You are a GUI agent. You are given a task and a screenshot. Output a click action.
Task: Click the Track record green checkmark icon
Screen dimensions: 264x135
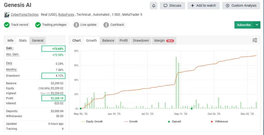(7, 25)
